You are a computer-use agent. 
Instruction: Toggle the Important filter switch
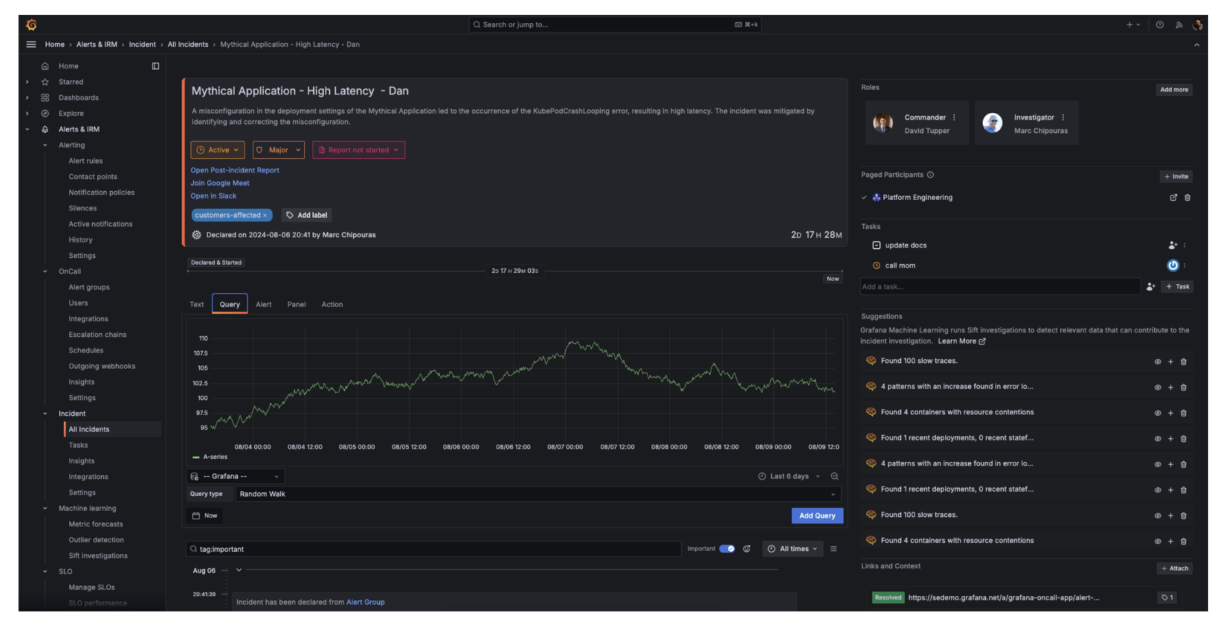[x=727, y=549]
